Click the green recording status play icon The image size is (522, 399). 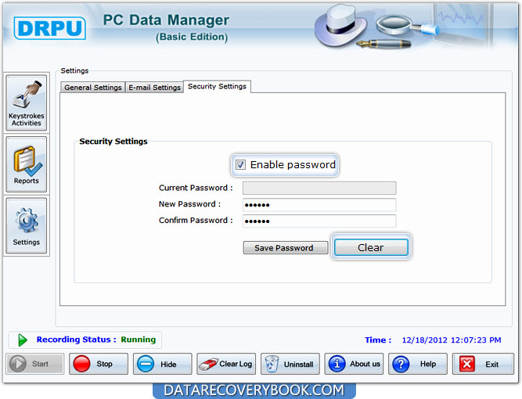tap(23, 340)
